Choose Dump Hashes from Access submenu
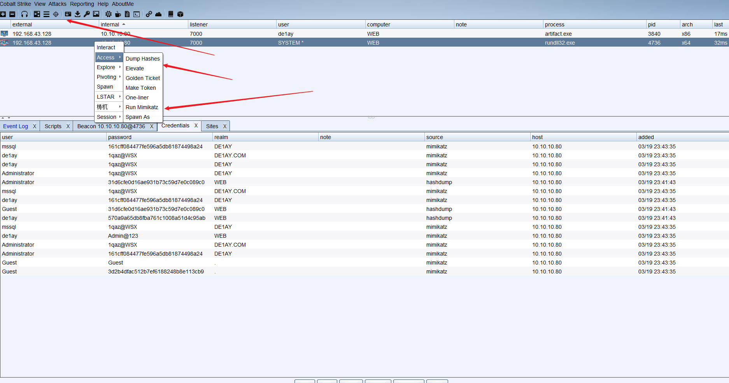 click(143, 59)
